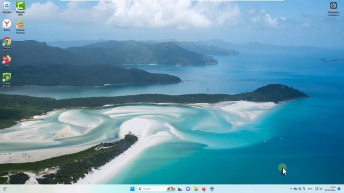The image size is (344, 193).
Task: Select the Camtasia desktop shortcut
Action: coord(20,8)
